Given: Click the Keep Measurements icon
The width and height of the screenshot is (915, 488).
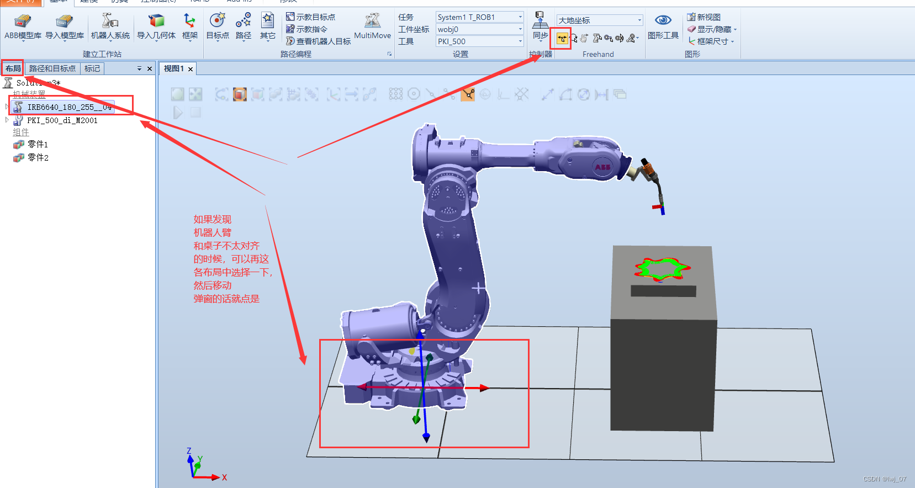Looking at the screenshot, I should pyautogui.click(x=620, y=94).
